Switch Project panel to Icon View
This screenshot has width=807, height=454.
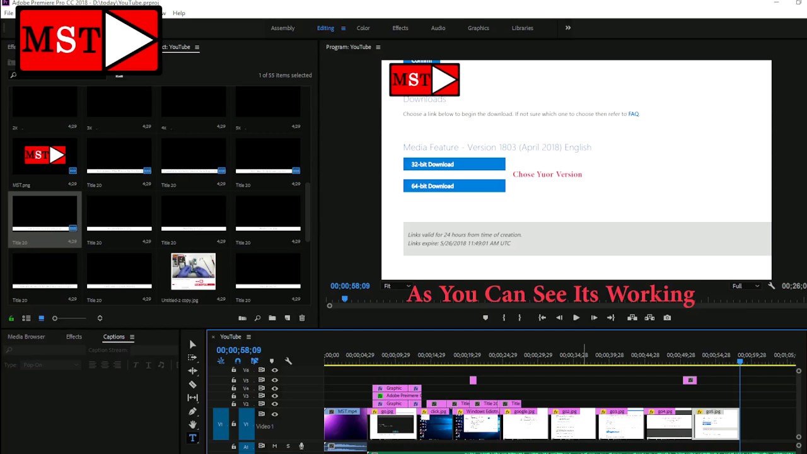click(x=41, y=318)
